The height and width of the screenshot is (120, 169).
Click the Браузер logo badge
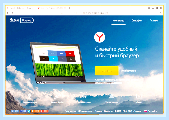[27, 20]
